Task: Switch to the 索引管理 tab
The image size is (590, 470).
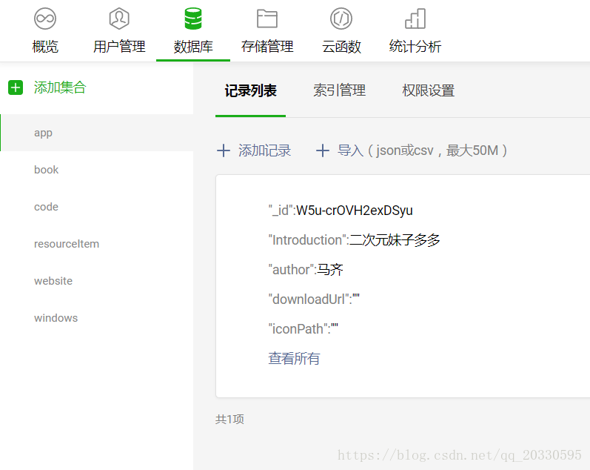Action: [x=339, y=90]
